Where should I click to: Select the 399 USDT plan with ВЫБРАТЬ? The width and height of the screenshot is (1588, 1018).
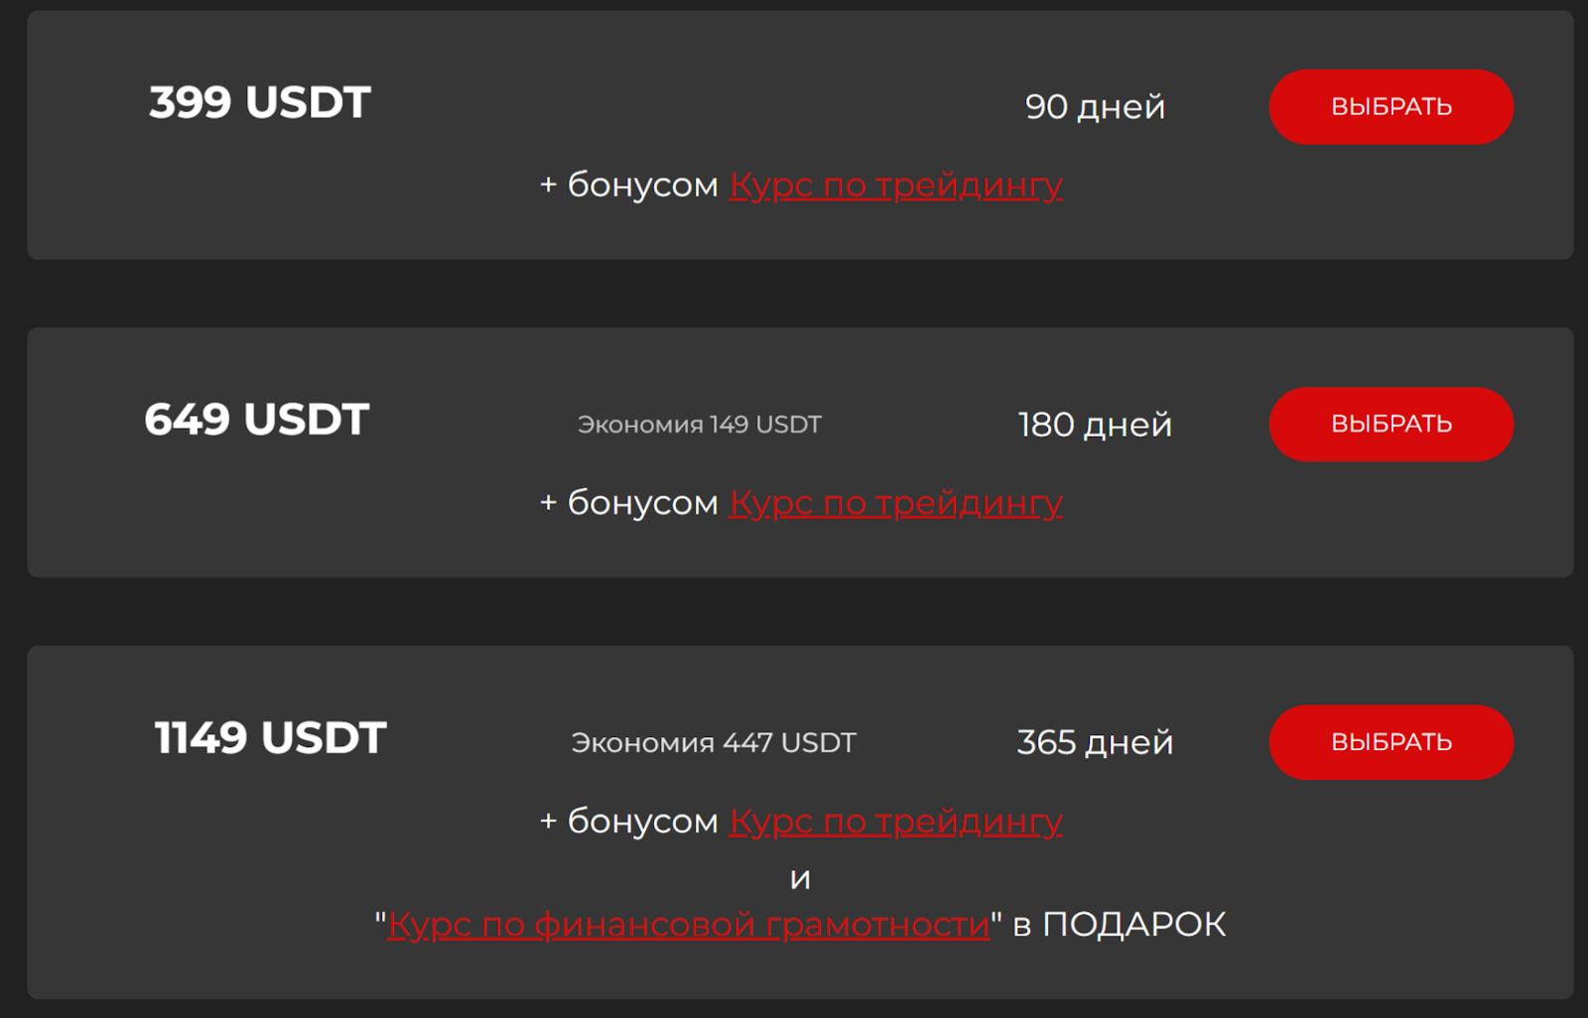(1390, 107)
